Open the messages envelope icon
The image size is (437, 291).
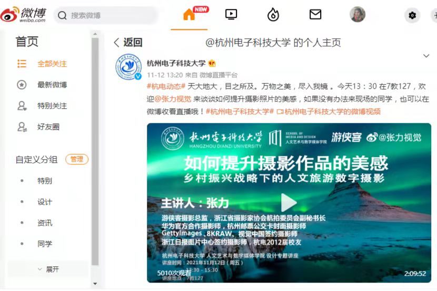click(x=315, y=14)
